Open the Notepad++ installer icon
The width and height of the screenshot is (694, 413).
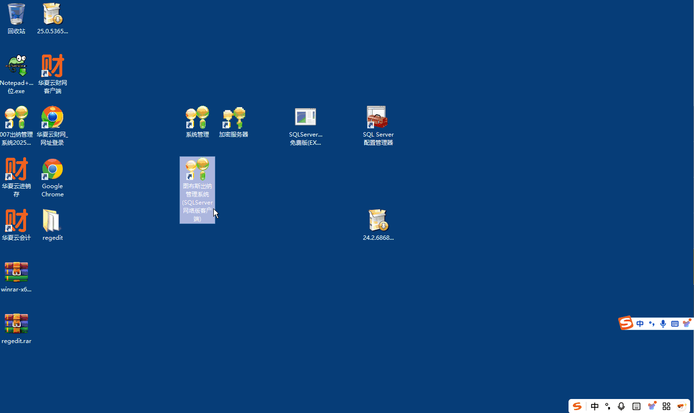(16, 67)
